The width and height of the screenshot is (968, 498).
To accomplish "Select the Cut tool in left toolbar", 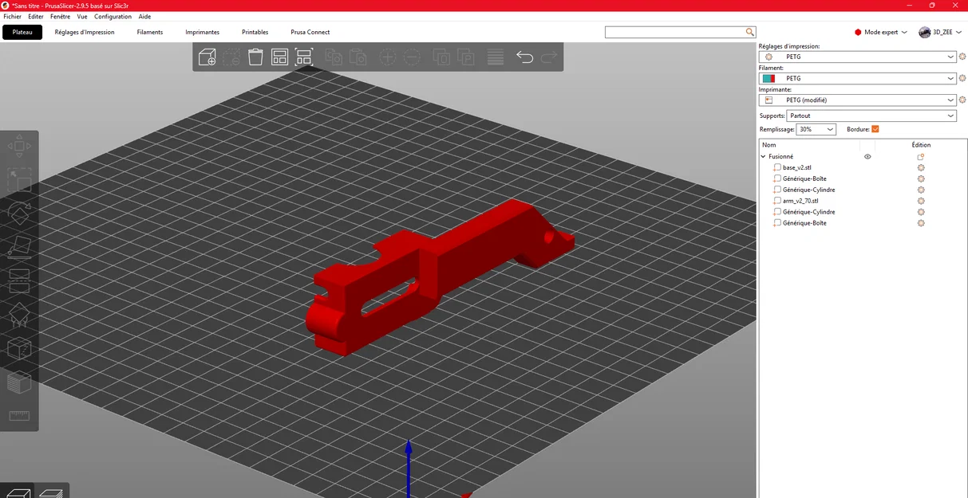I will click(x=19, y=280).
